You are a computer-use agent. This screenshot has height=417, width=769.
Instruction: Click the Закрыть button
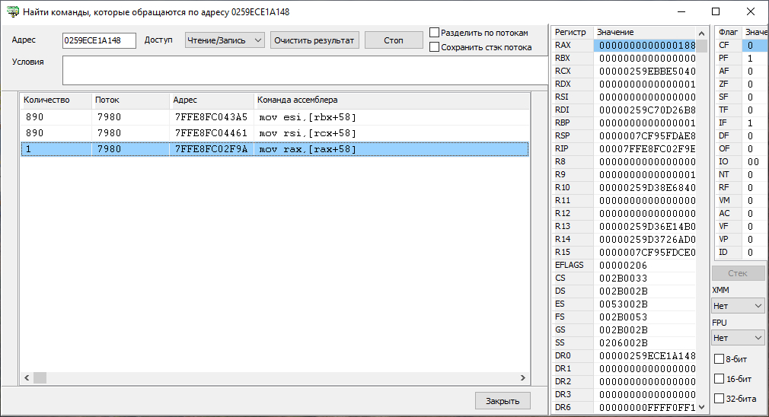tap(503, 401)
